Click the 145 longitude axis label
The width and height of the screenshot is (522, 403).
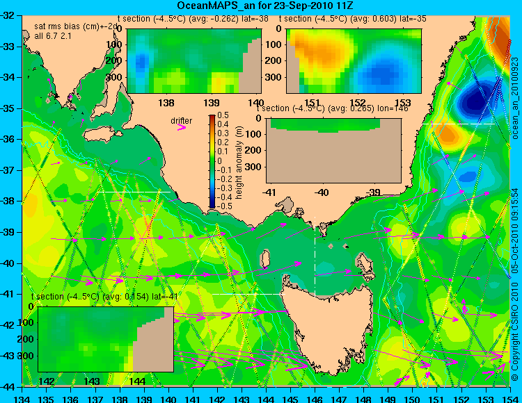[x=290, y=399]
